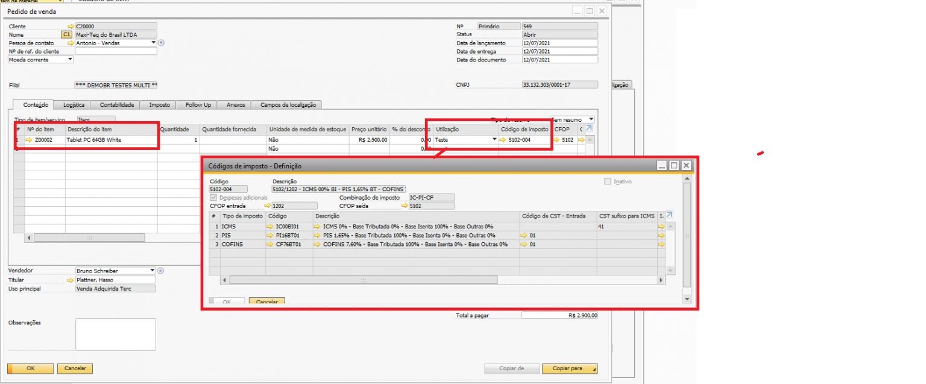Screen dimensions: 926x384
Task: Expand the tax definition table with blue arrow icon
Action: [669, 215]
